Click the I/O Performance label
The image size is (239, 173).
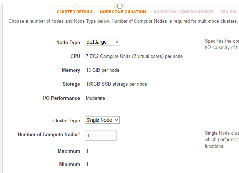tap(61, 98)
